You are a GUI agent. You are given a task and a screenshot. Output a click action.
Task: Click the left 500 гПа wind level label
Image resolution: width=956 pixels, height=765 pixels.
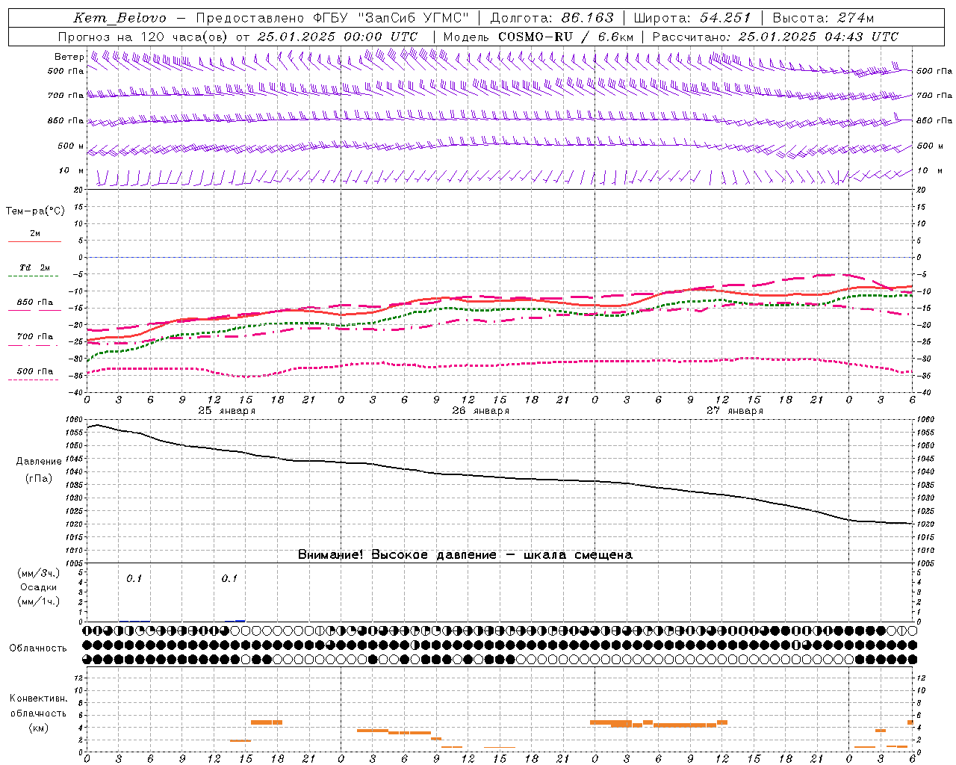coord(66,72)
